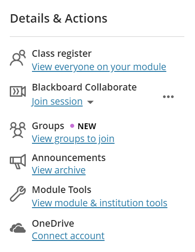
Task: Click the Join session link
Action: point(57,102)
